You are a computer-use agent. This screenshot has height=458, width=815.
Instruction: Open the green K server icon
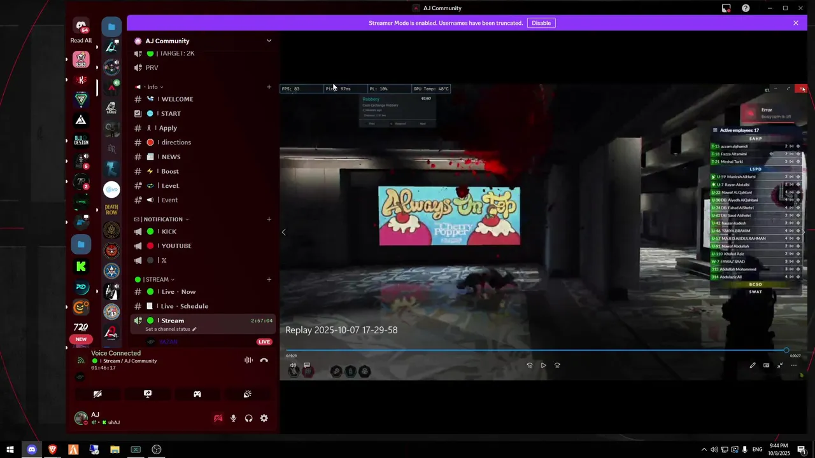tap(81, 266)
